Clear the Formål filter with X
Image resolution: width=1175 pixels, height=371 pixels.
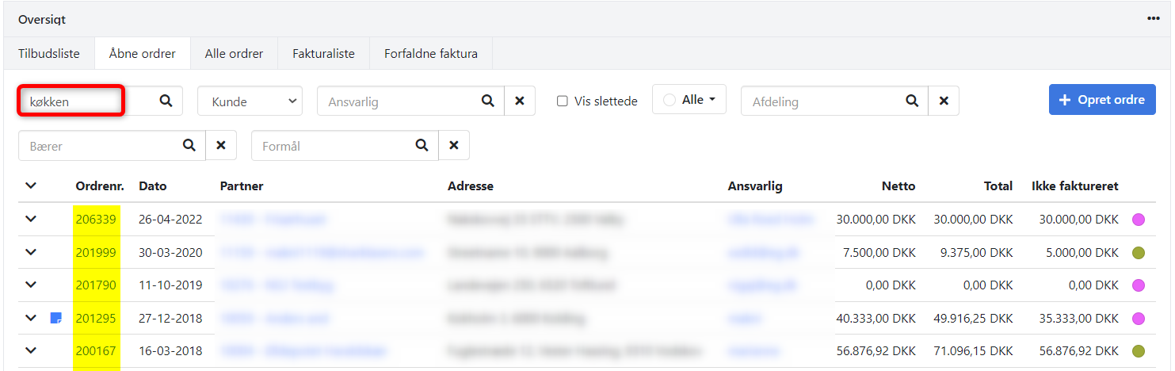[x=454, y=146]
